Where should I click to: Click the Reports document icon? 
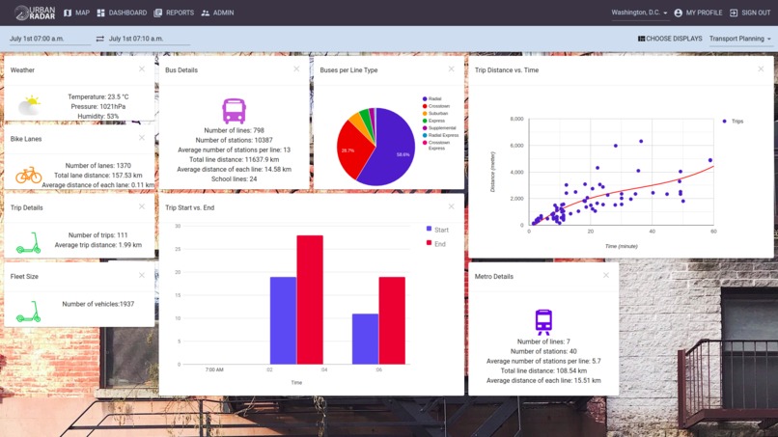(157, 13)
